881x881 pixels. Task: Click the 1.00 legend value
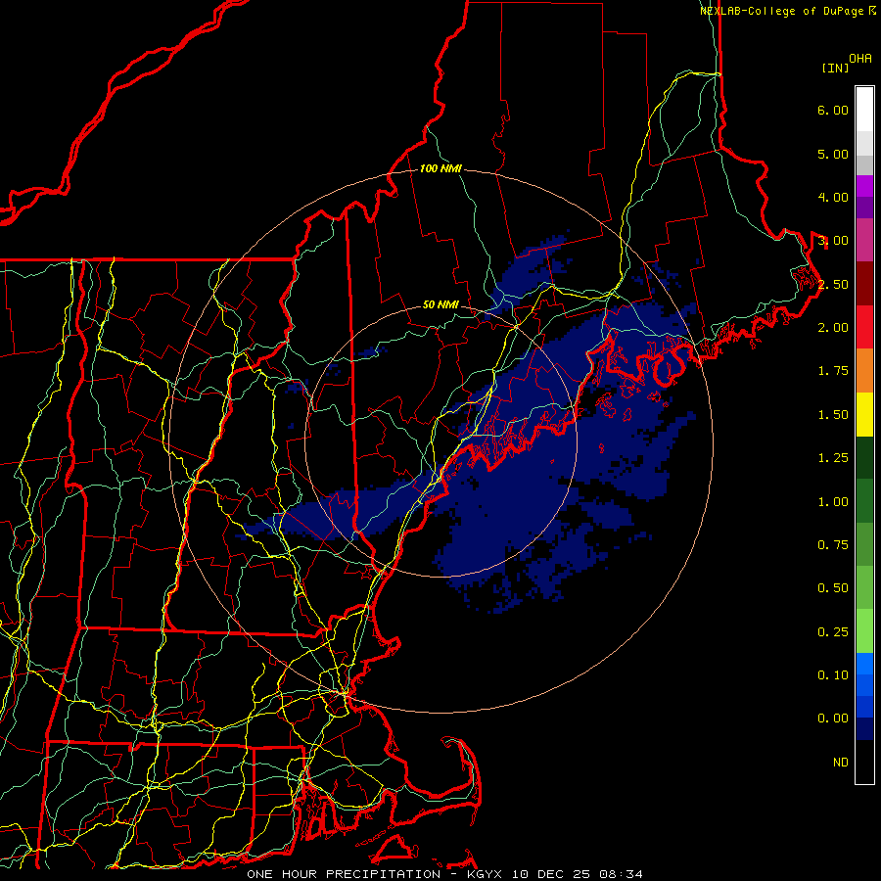833,502
